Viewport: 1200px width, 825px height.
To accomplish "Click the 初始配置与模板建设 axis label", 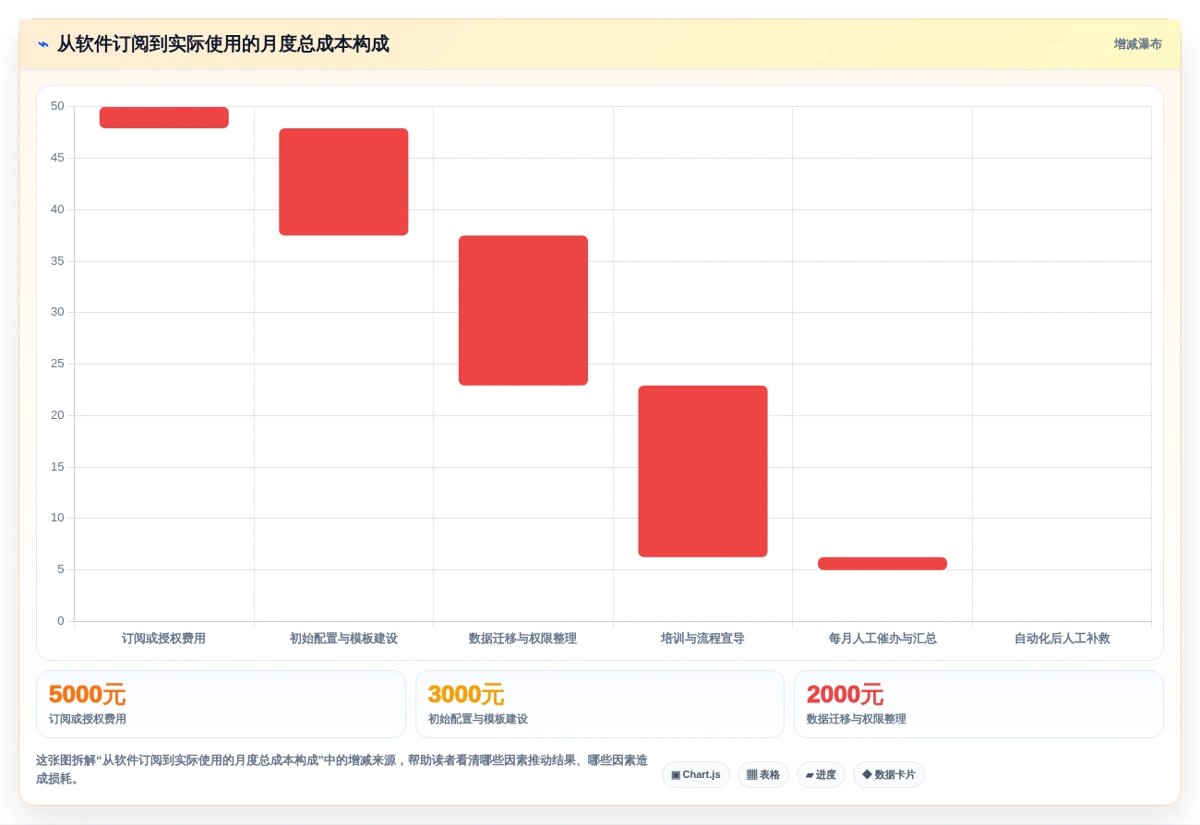I will click(x=343, y=639).
